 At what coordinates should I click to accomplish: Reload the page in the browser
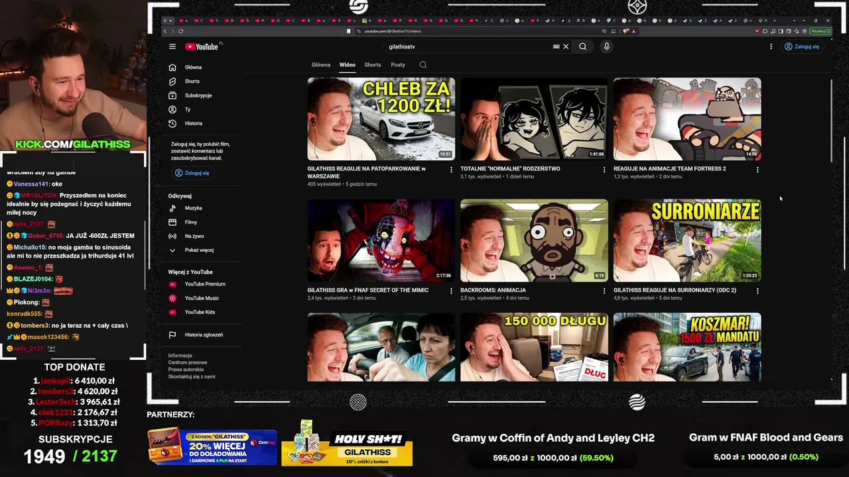180,31
